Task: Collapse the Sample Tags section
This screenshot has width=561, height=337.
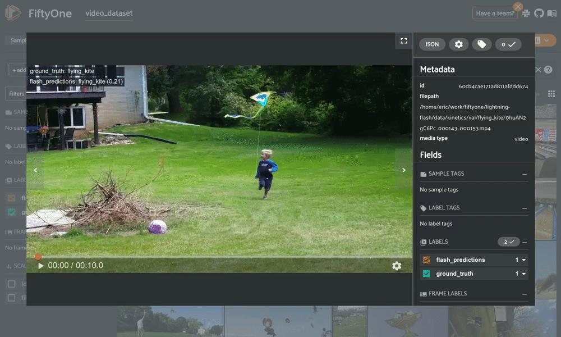Action: pos(525,175)
